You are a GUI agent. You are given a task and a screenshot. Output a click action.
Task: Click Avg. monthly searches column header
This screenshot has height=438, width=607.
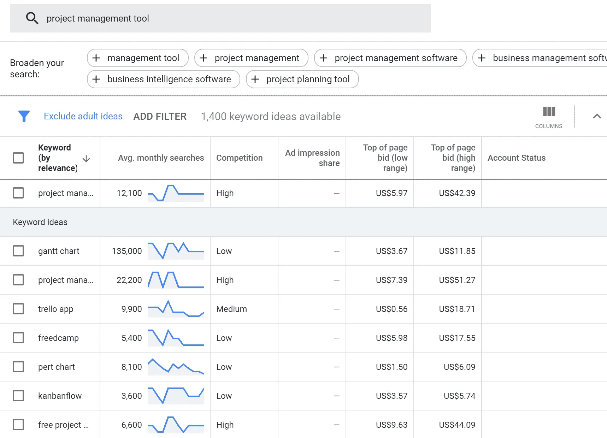[x=161, y=158]
